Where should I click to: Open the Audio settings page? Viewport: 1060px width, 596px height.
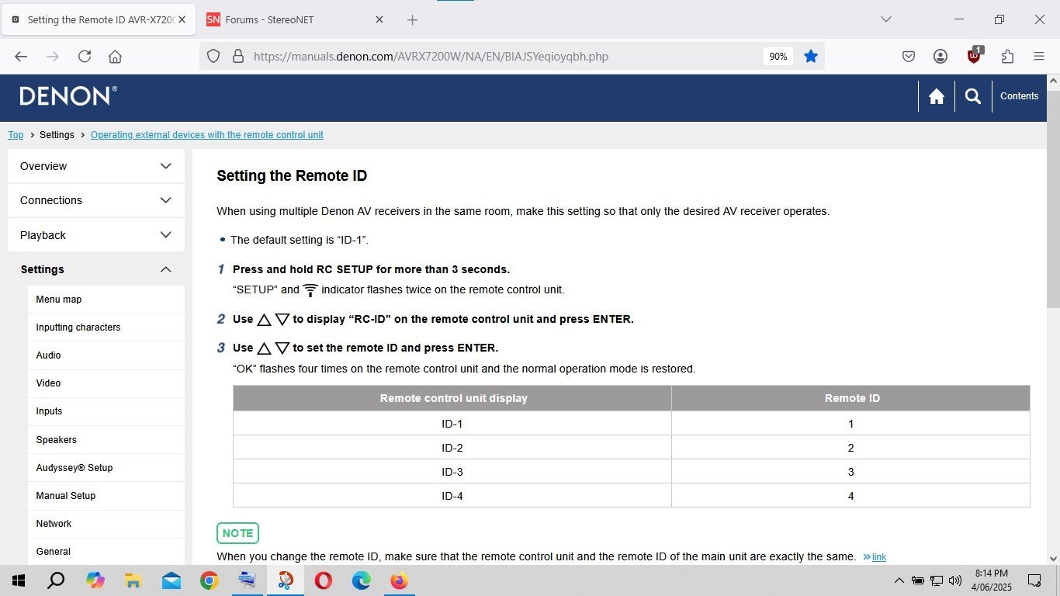[106, 355]
